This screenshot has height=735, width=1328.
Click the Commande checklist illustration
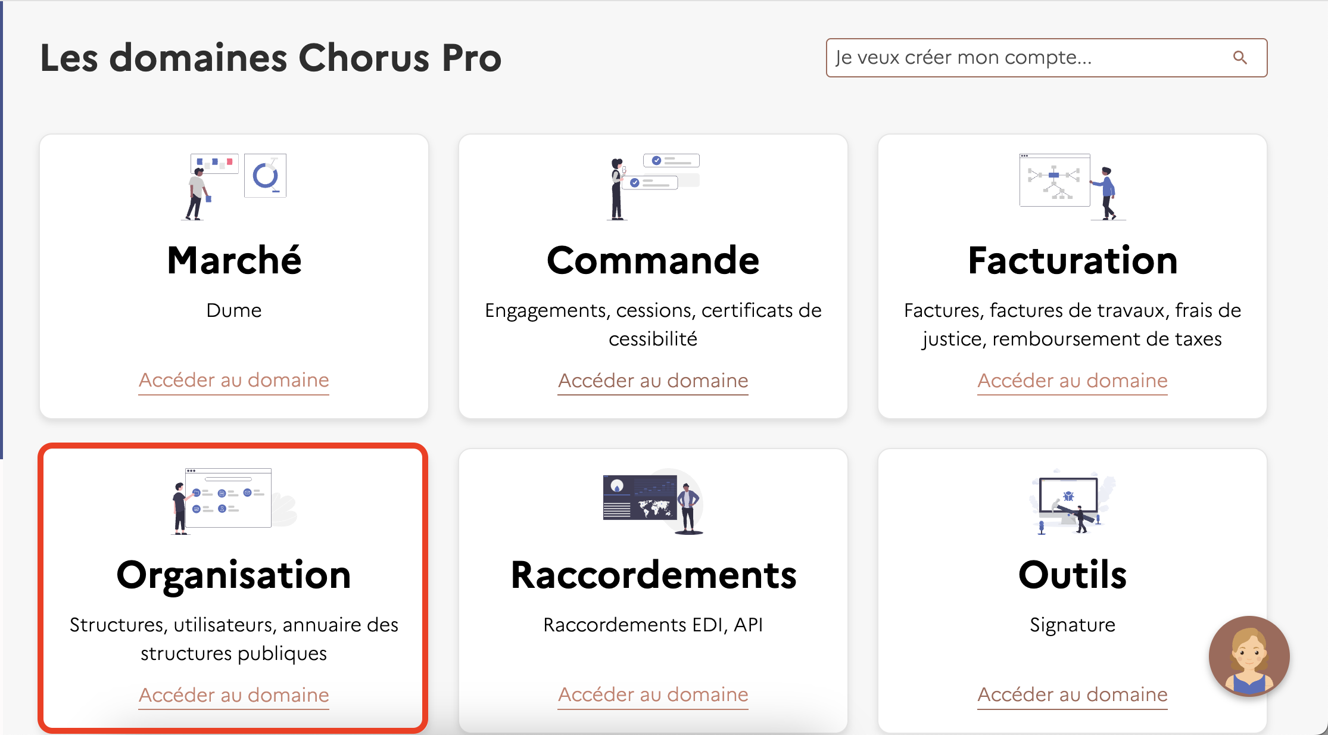653,187
